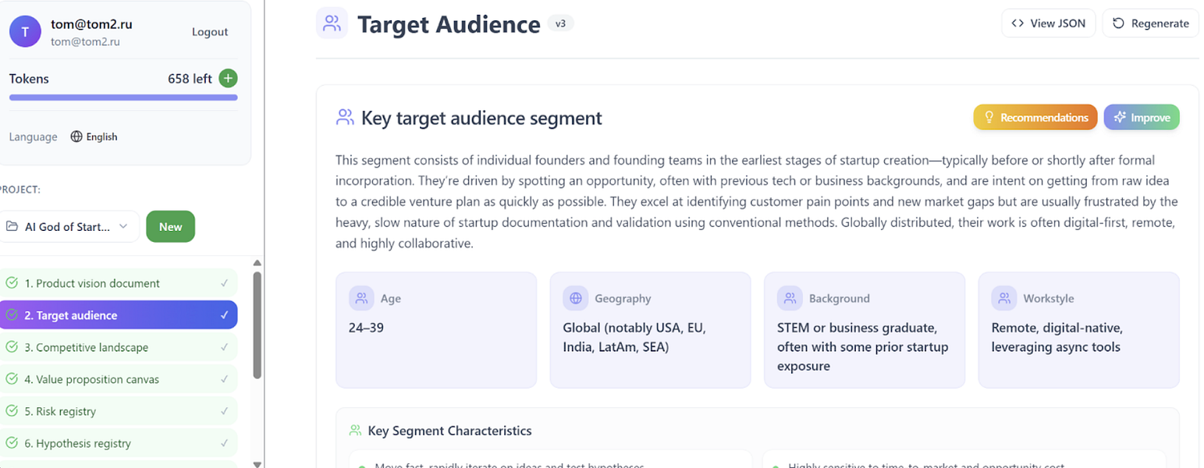Viewport: 1204px width, 468px height.
Task: Click the check circle beside Competitive landscape
Action: pyautogui.click(x=12, y=347)
